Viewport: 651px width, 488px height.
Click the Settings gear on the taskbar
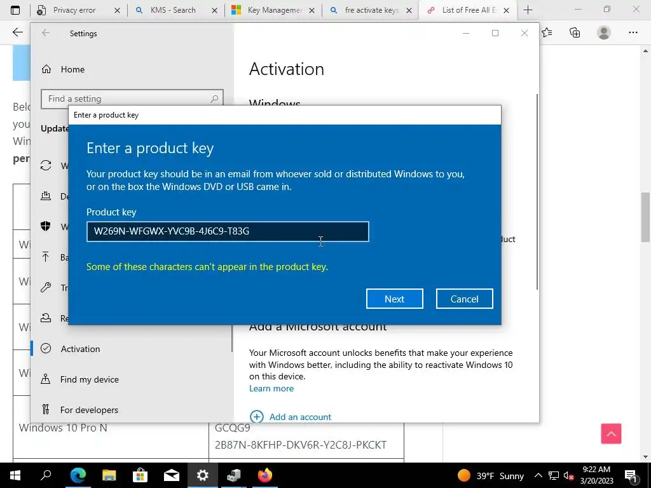(203, 475)
